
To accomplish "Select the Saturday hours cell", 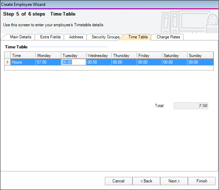I will click(174, 62).
